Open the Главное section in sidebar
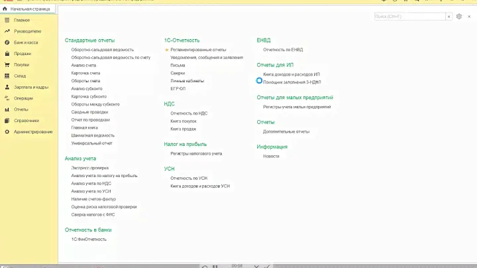477x268 pixels. click(x=21, y=21)
